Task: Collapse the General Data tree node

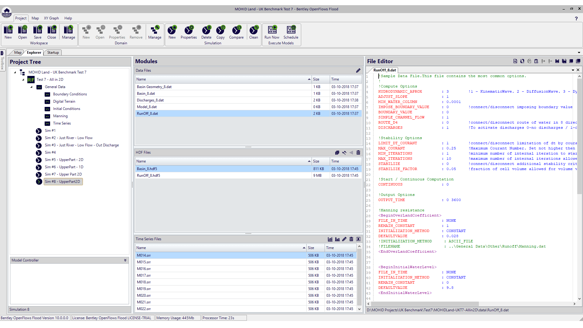Action: point(31,87)
